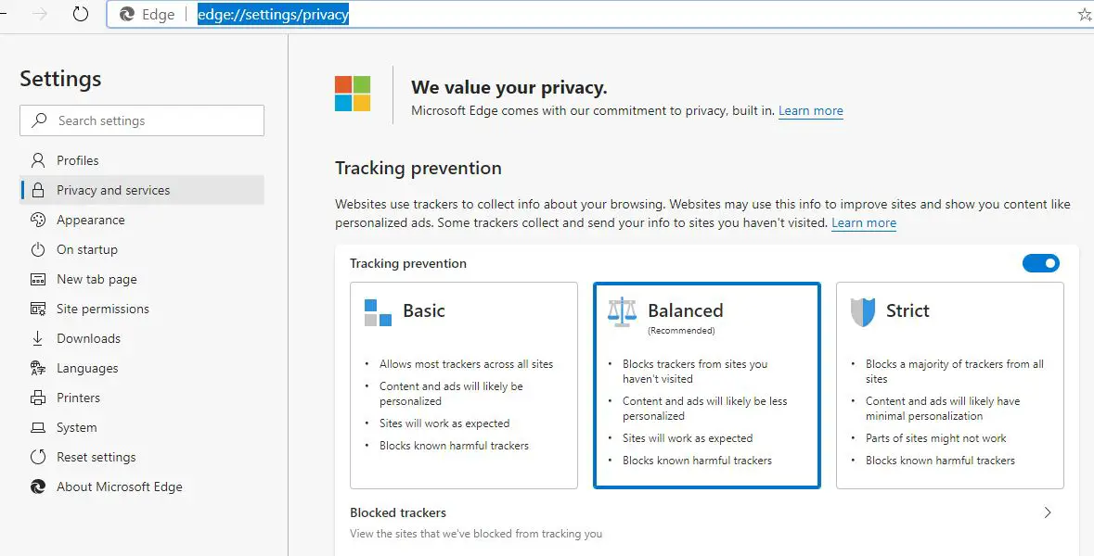Open Learn more link about trackers

pyautogui.click(x=863, y=223)
